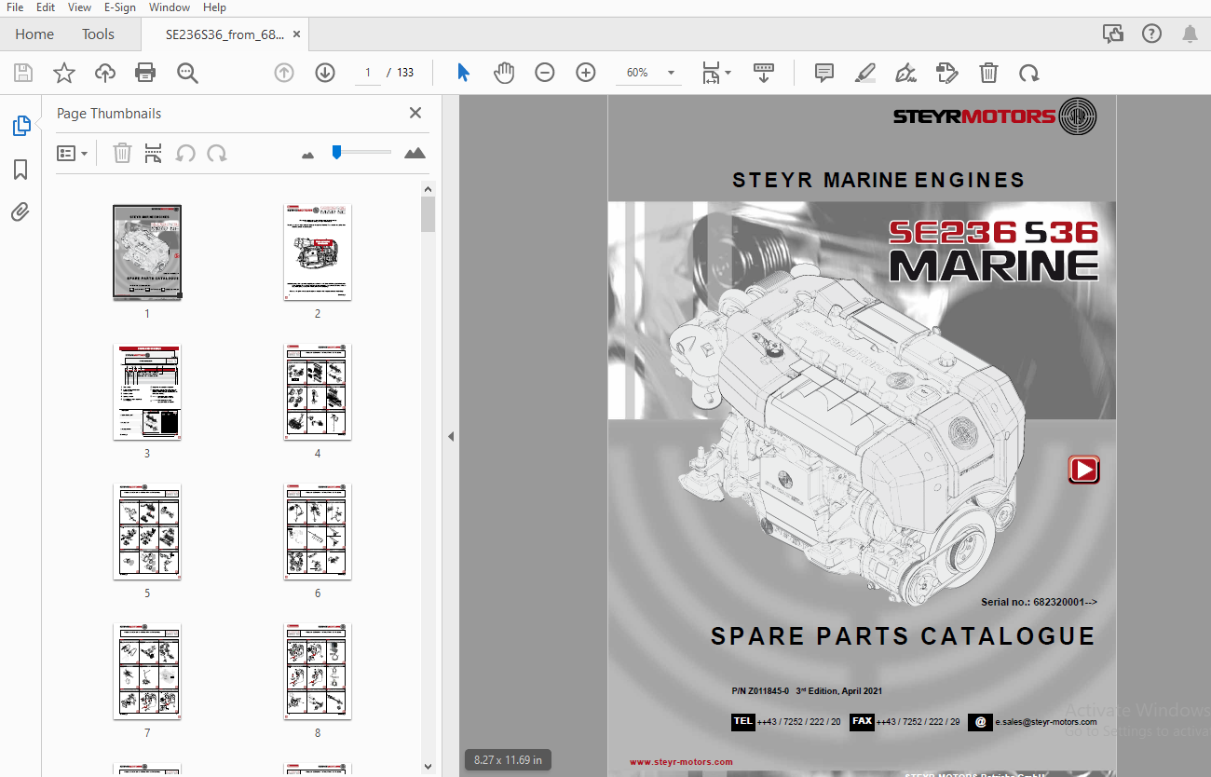This screenshot has width=1211, height=777.
Task: Click the red play button on cover page
Action: pyautogui.click(x=1083, y=470)
